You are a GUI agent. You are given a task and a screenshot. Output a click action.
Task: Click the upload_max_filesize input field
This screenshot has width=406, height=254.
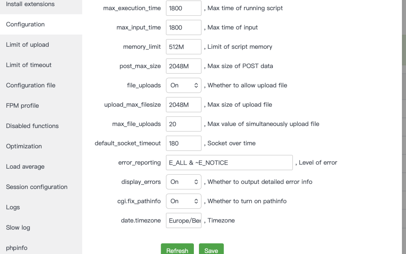[184, 105]
